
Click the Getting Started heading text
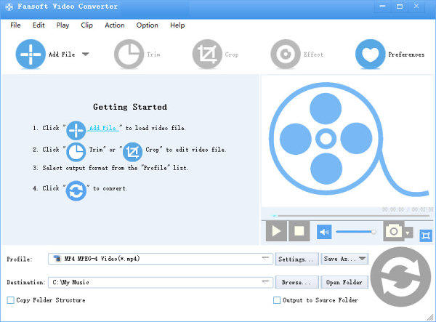pos(130,107)
